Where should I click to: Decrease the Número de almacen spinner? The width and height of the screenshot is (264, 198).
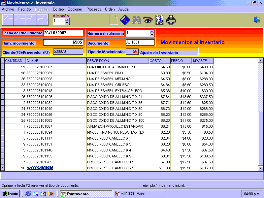[x=152, y=35]
